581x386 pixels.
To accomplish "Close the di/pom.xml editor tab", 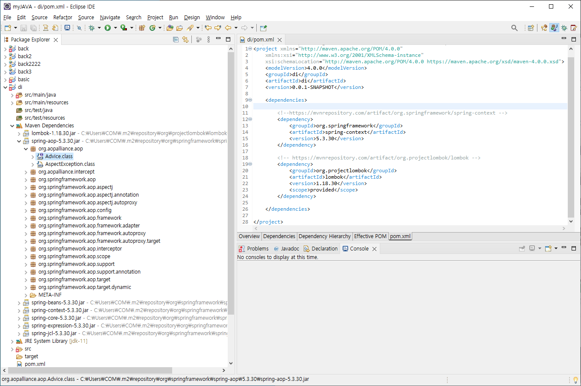I will tap(280, 40).
